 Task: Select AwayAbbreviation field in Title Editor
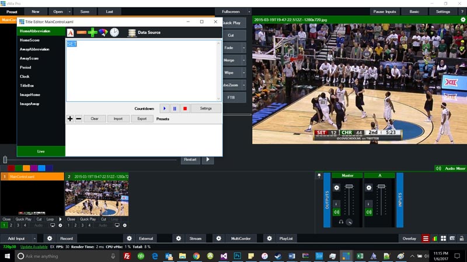(34, 49)
